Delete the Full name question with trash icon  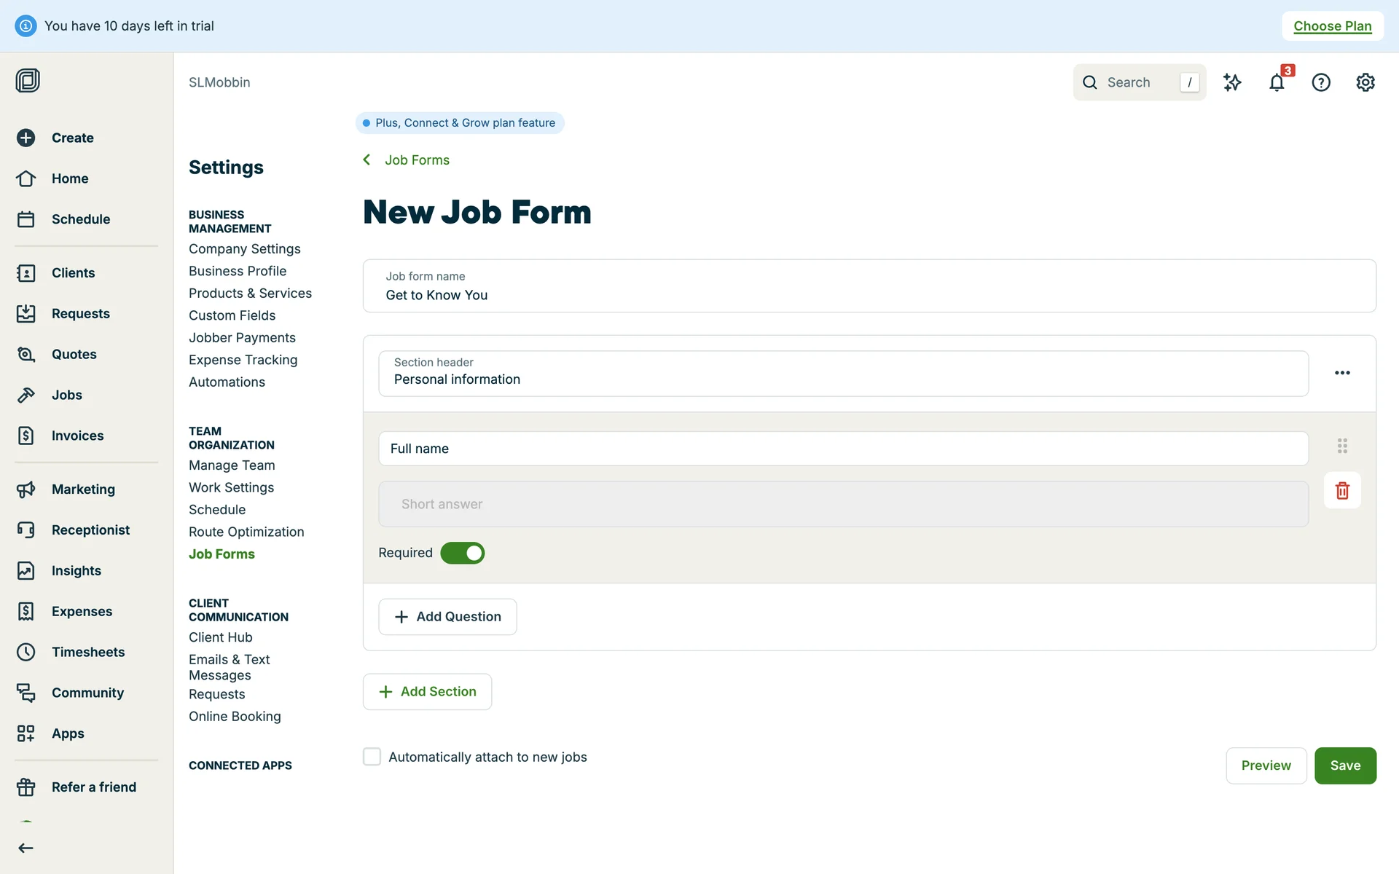[1342, 490]
